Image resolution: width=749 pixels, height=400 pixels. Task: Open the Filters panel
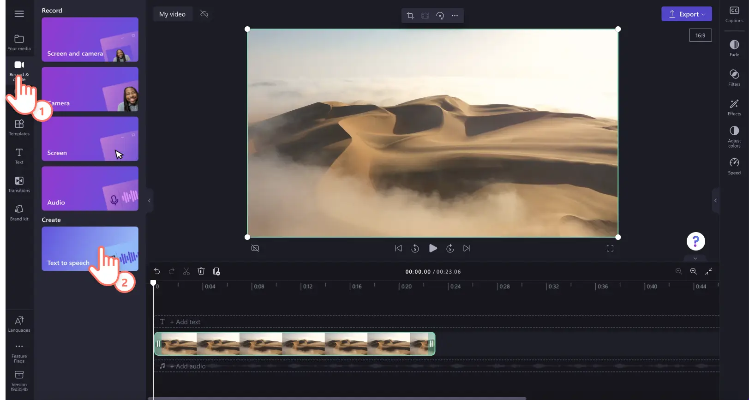tap(734, 78)
